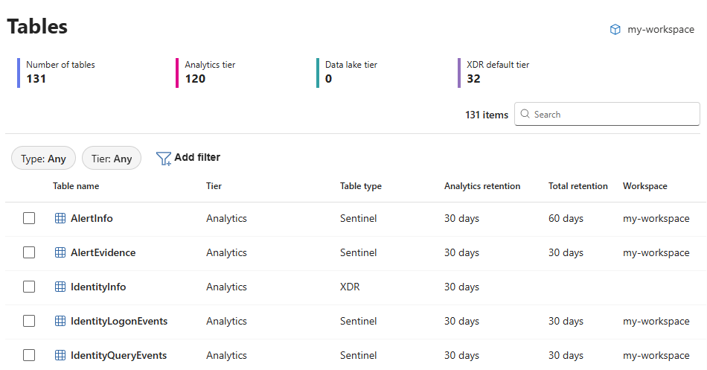Click the IdentityLogonEvents table grid icon
The width and height of the screenshot is (707, 370).
[x=60, y=321]
